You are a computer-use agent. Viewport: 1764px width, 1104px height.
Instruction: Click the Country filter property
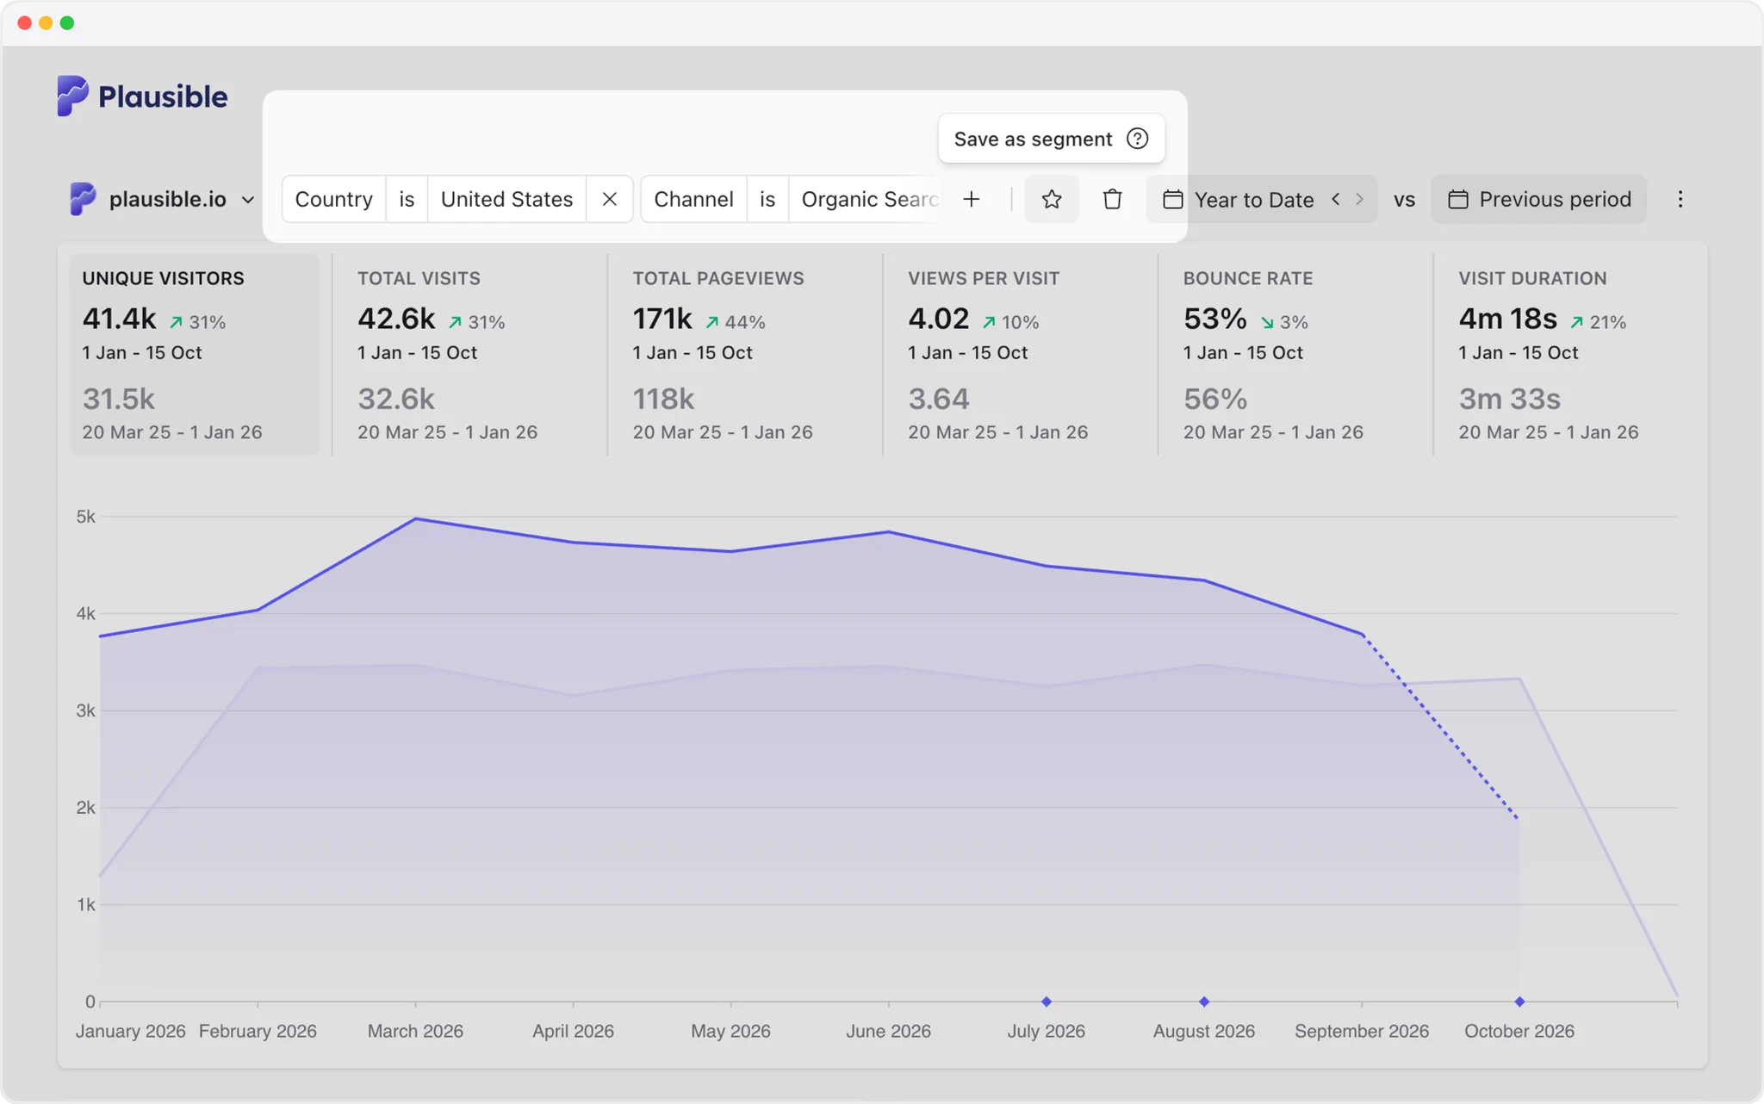click(333, 200)
